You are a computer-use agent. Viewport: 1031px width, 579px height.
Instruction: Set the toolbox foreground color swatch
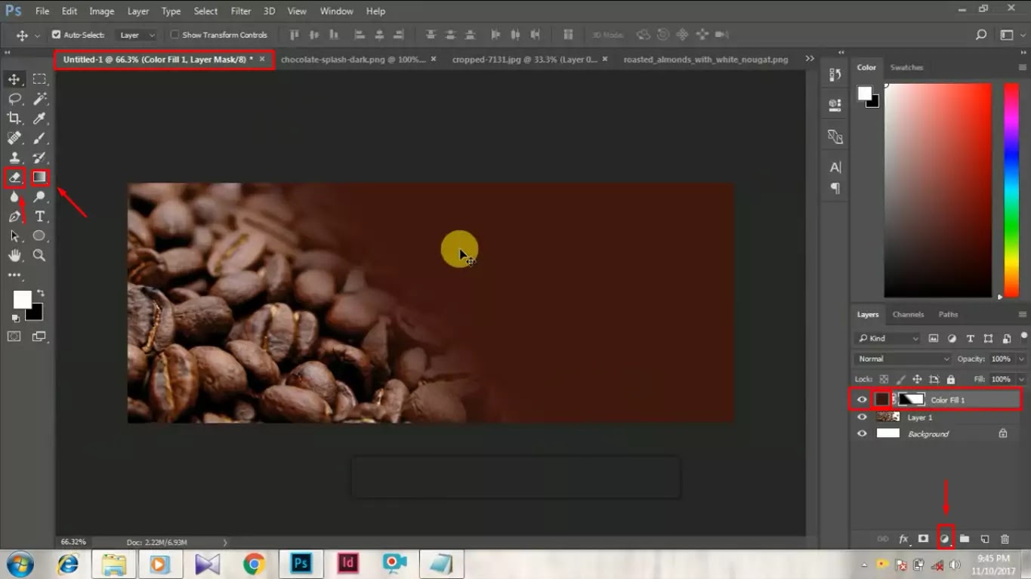click(x=22, y=300)
